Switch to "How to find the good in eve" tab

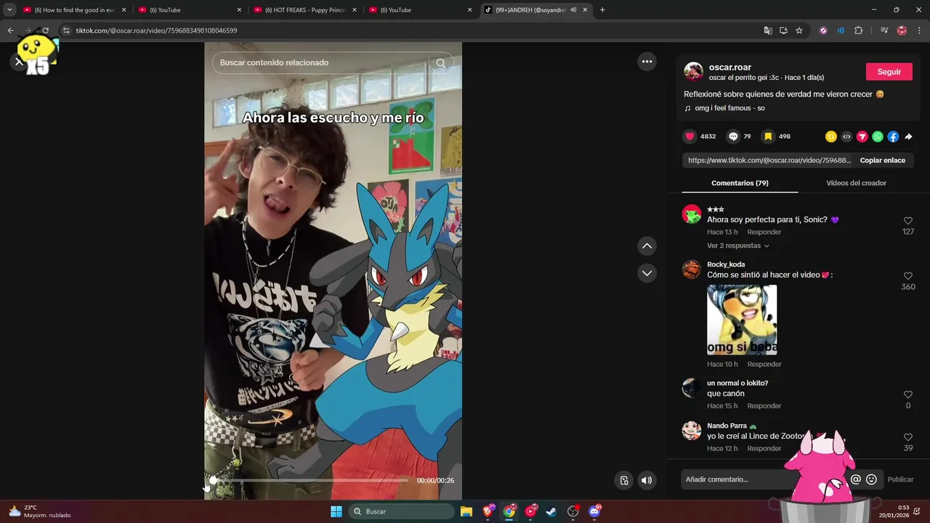point(75,10)
